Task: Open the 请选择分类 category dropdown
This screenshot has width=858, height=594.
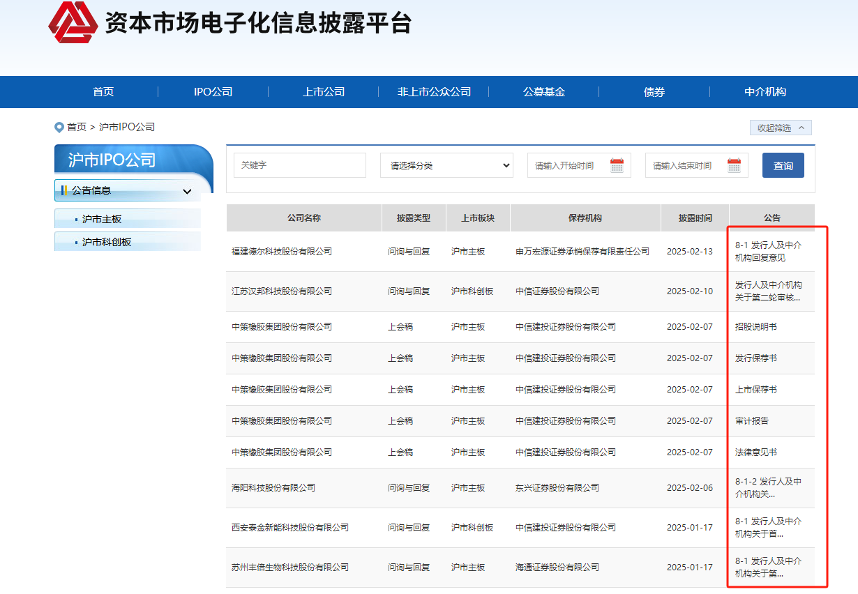Action: click(446, 165)
